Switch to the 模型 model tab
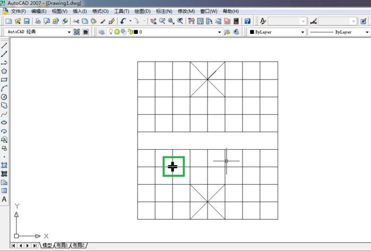 (x=47, y=246)
